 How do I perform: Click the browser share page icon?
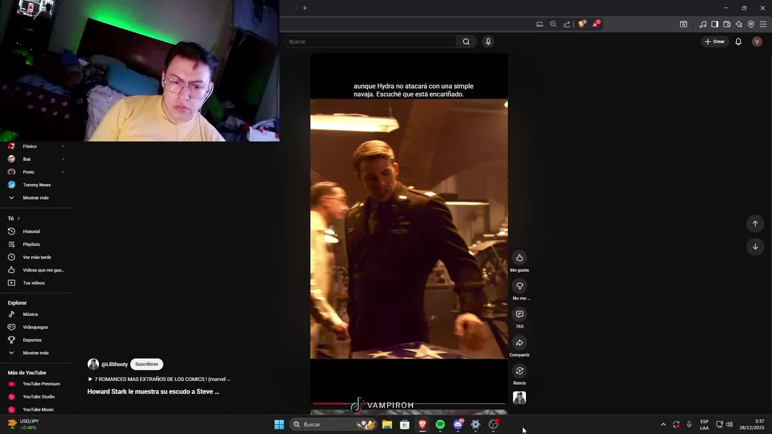567,24
